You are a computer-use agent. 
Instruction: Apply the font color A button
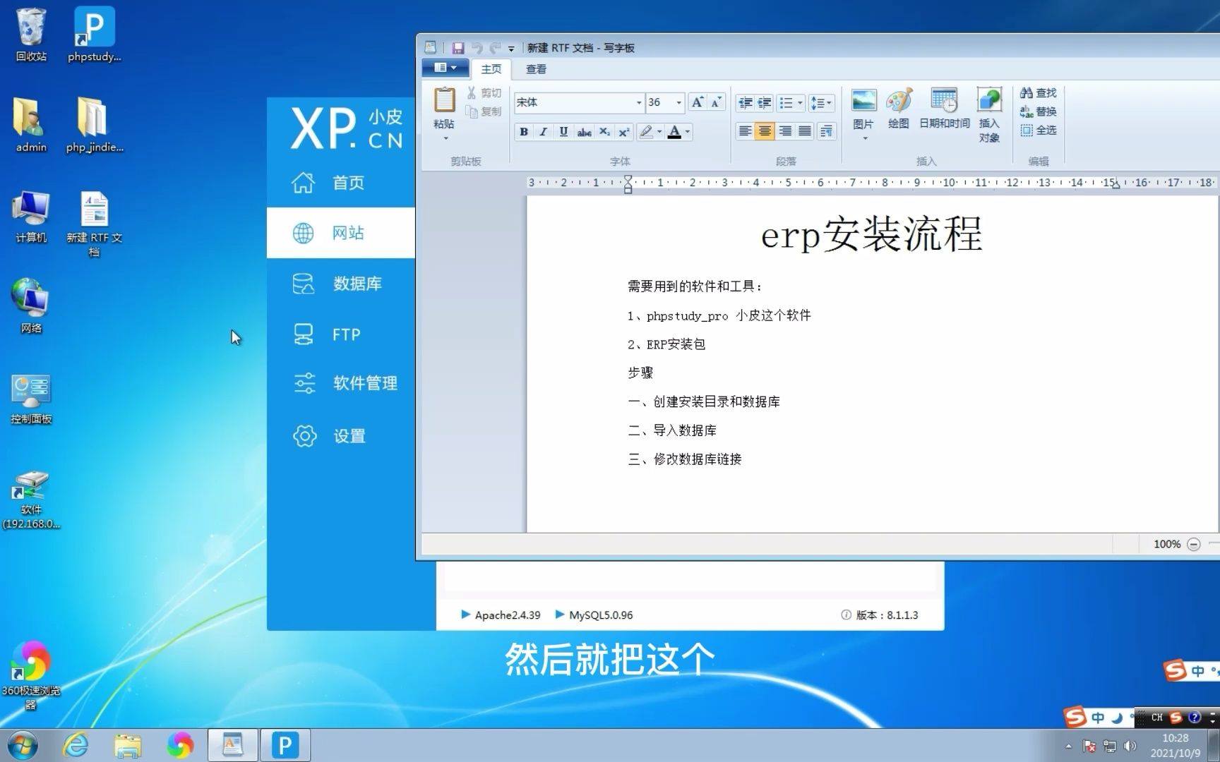(674, 132)
